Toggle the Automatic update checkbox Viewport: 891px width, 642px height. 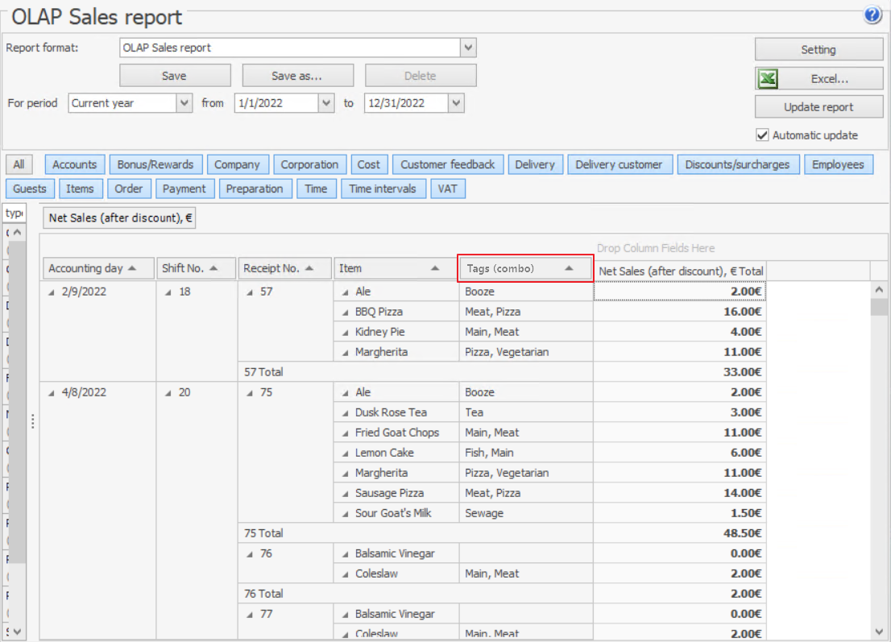coord(762,135)
